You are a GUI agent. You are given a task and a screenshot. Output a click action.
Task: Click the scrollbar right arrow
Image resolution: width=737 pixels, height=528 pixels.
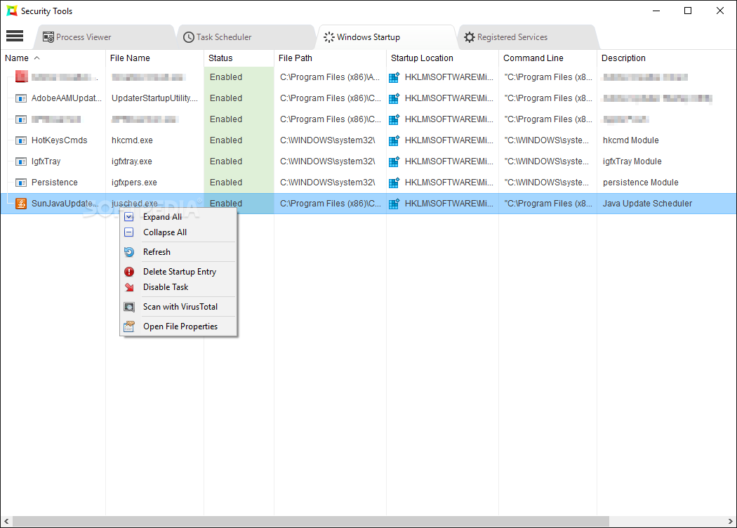pos(731,522)
